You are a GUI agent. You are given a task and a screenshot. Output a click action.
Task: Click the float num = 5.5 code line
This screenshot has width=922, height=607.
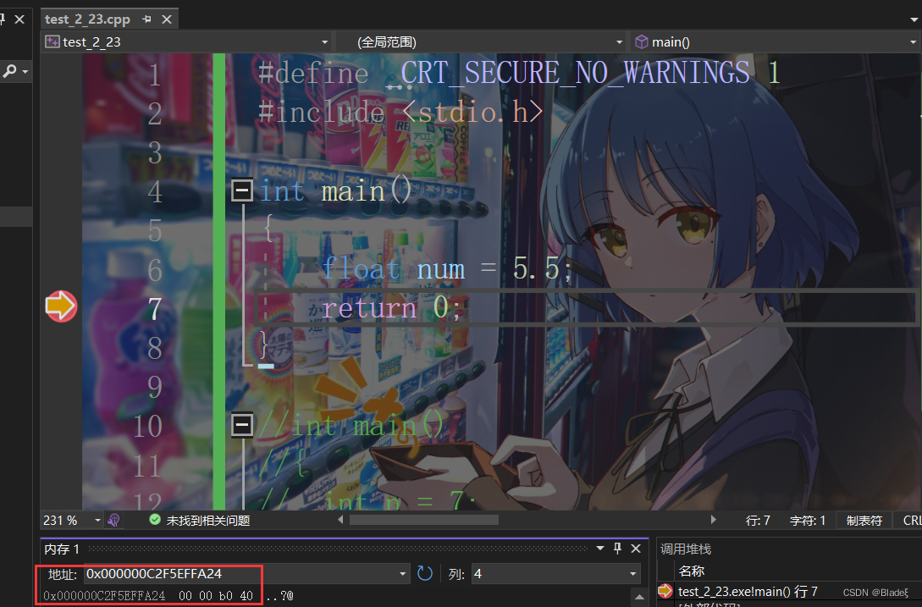[447, 269]
